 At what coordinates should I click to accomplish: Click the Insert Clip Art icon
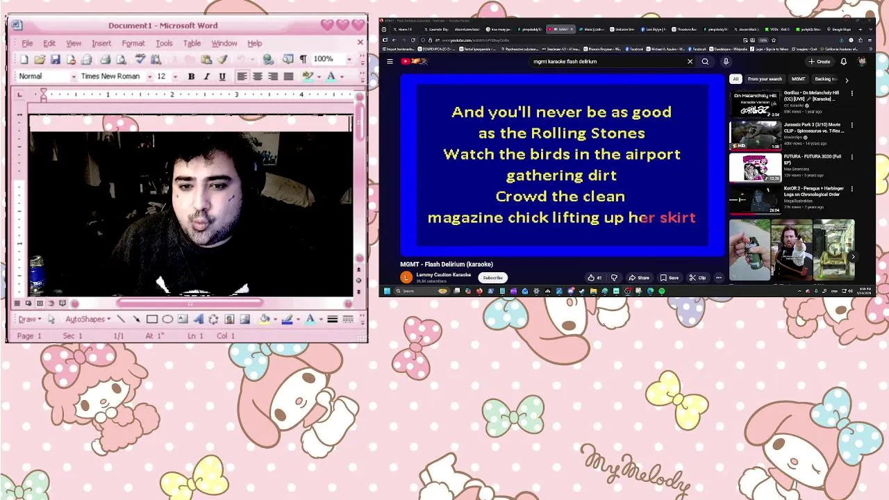[229, 319]
